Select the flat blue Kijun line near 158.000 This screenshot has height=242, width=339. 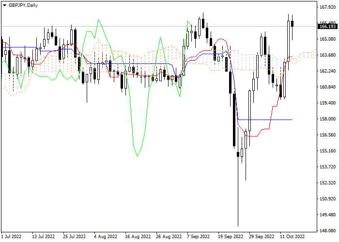tap(265, 120)
